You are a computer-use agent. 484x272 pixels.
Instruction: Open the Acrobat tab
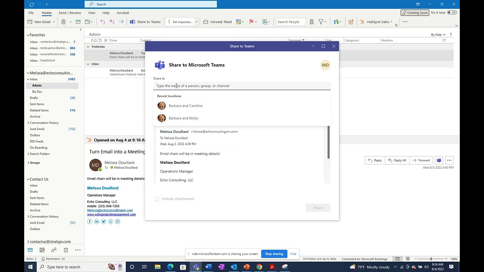click(123, 13)
